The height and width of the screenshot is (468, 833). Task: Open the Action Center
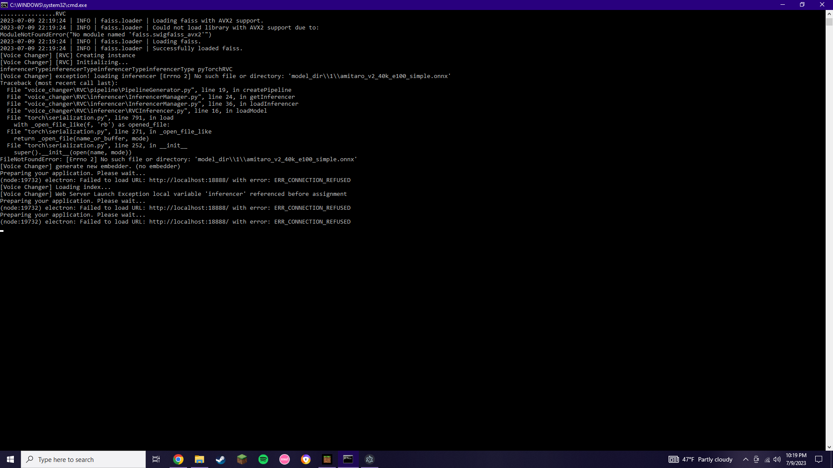pyautogui.click(x=820, y=459)
